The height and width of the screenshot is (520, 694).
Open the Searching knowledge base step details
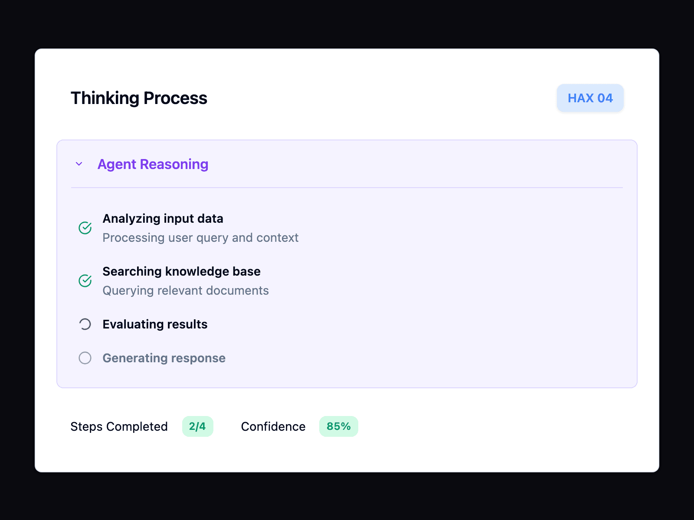[x=181, y=271]
